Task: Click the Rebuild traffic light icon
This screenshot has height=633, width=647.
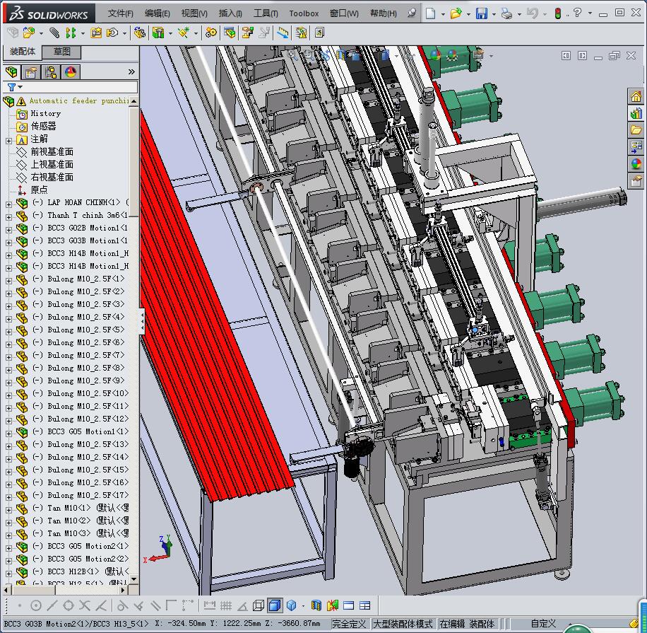Action: tap(557, 13)
